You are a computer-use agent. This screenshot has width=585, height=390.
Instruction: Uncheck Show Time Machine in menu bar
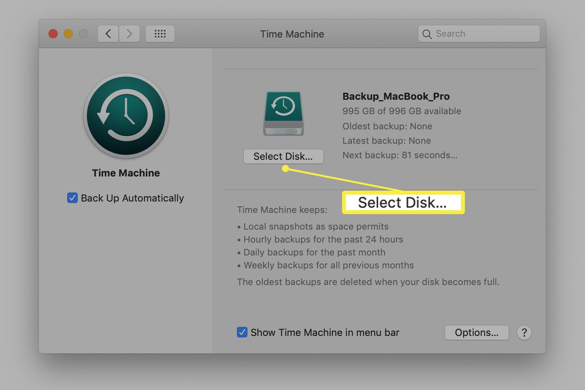[242, 332]
